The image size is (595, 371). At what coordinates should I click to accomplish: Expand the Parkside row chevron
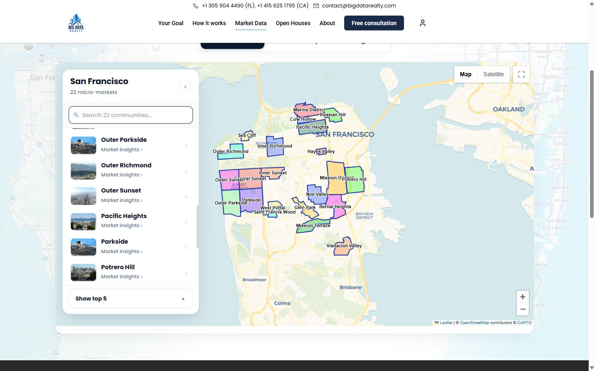pos(186,247)
